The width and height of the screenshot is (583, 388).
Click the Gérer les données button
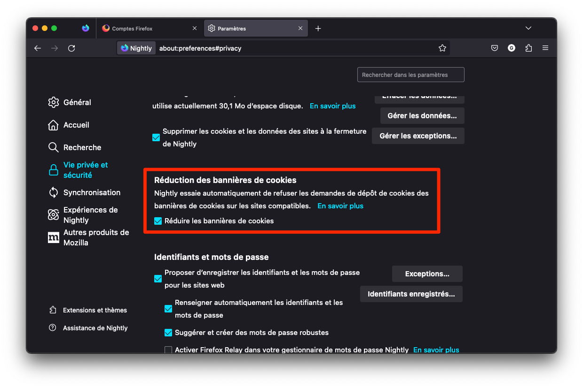pyautogui.click(x=422, y=116)
